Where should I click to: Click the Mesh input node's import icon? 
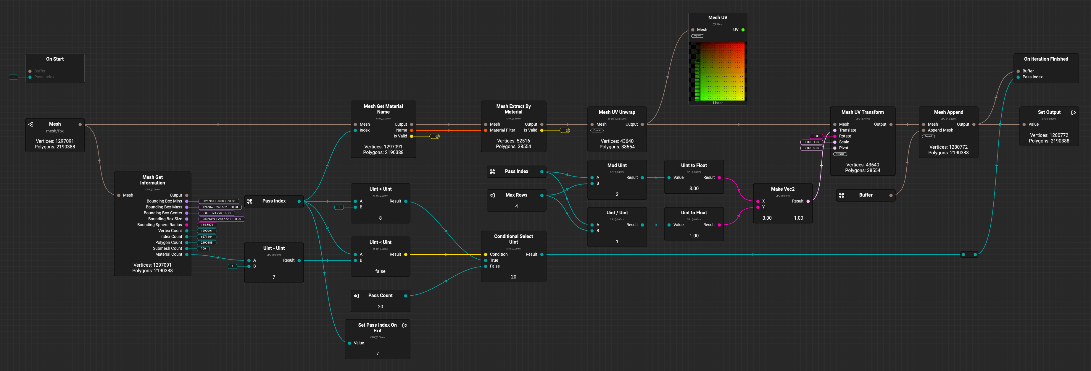pyautogui.click(x=31, y=124)
